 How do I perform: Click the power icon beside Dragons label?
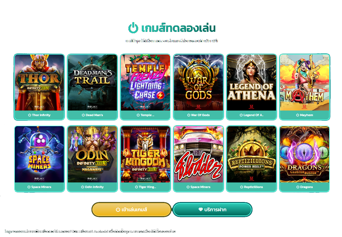pos(298,187)
